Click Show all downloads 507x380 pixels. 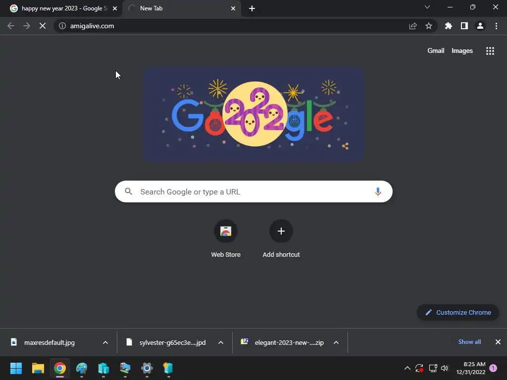(x=469, y=342)
